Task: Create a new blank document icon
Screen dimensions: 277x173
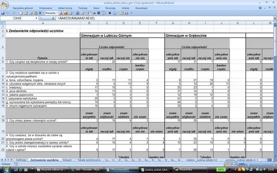Action: [21, 13]
